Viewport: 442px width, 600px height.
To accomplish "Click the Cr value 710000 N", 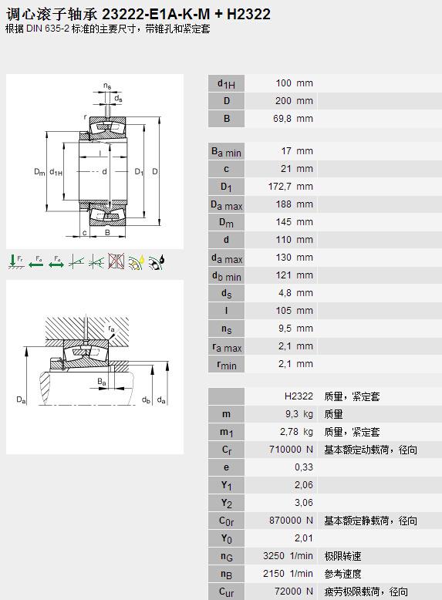I will click(291, 450).
